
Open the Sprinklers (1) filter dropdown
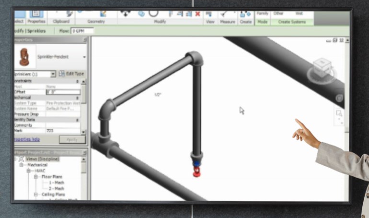click(53, 74)
